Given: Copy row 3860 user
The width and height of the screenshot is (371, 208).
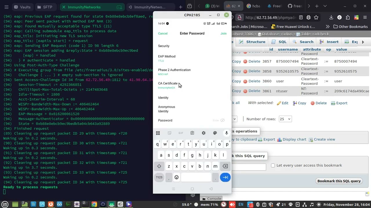Looking at the screenshot, I should coord(236,81).
